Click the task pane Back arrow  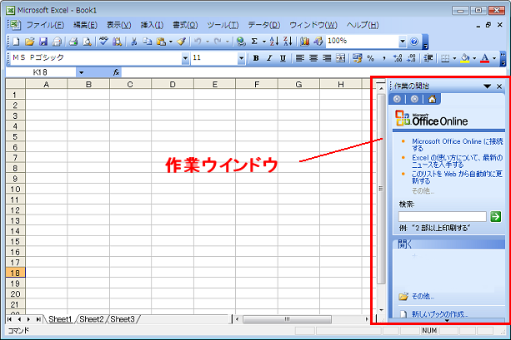(x=397, y=99)
